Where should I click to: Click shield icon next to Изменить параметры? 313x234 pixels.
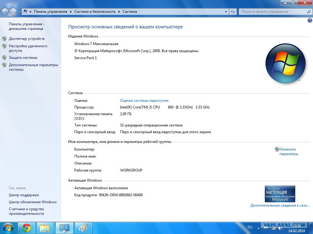coord(277,149)
